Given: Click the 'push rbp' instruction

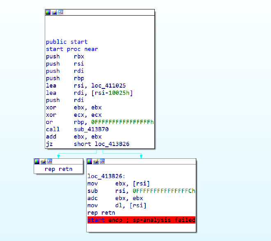Looking at the screenshot, I should [x=65, y=78].
